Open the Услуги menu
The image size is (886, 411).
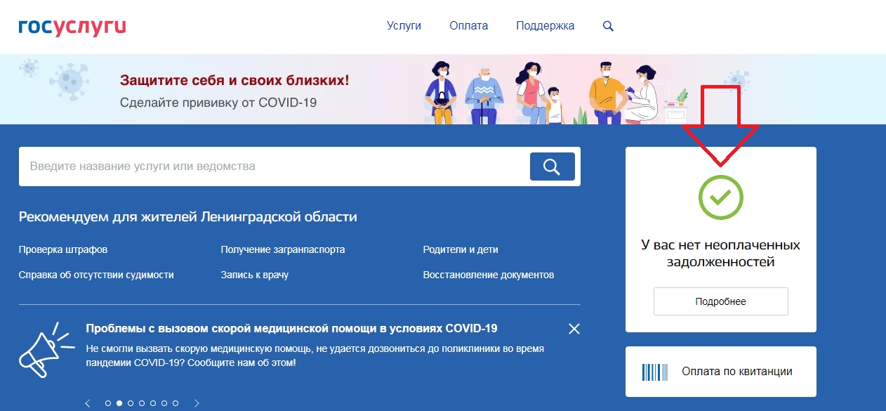[404, 26]
